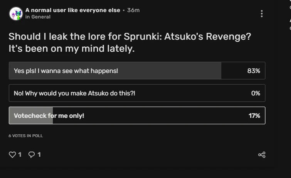Screen dimensions: 291x178
Task: Click the like count next to the heart
Action: point(20,155)
